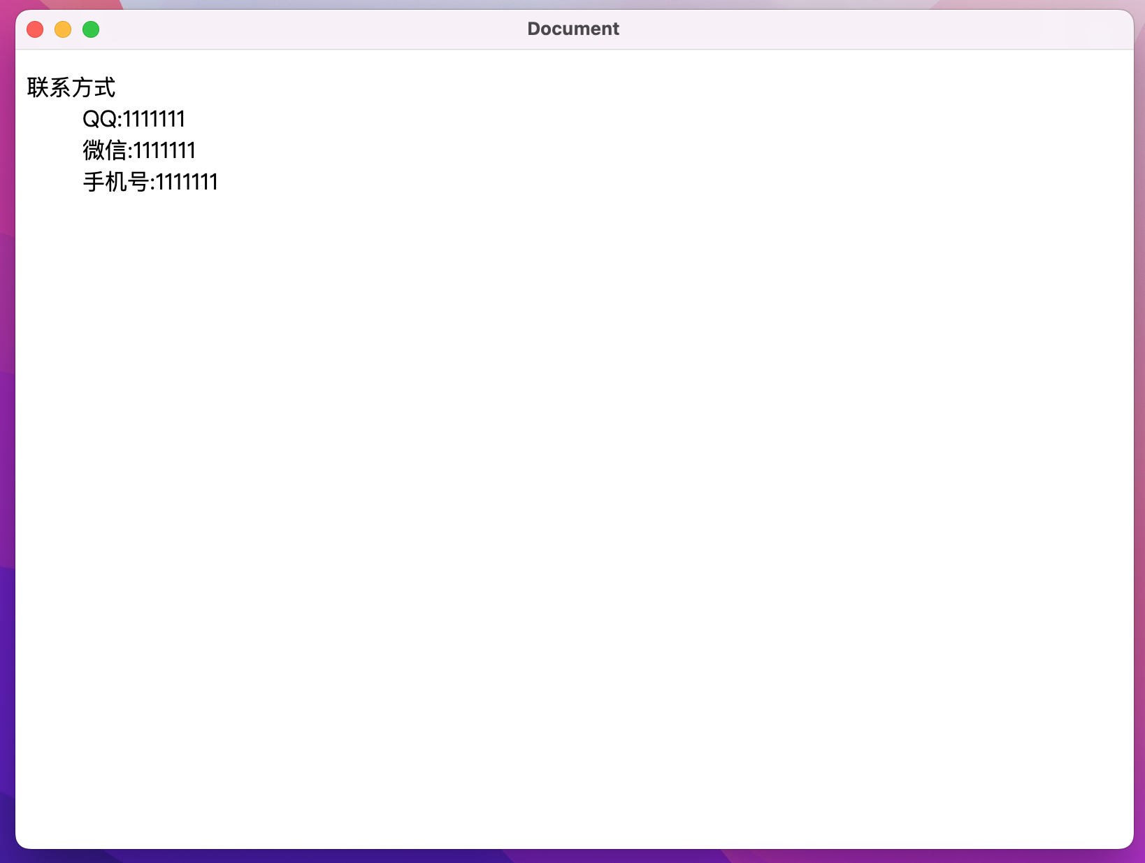This screenshot has width=1145, height=863.
Task: Close the Document window
Action: tap(35, 29)
